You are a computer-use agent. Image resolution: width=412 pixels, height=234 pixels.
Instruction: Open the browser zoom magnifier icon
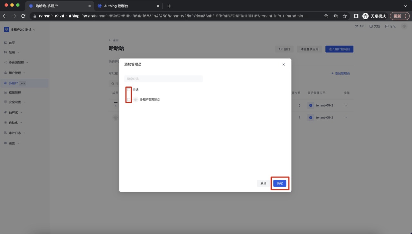point(326,16)
